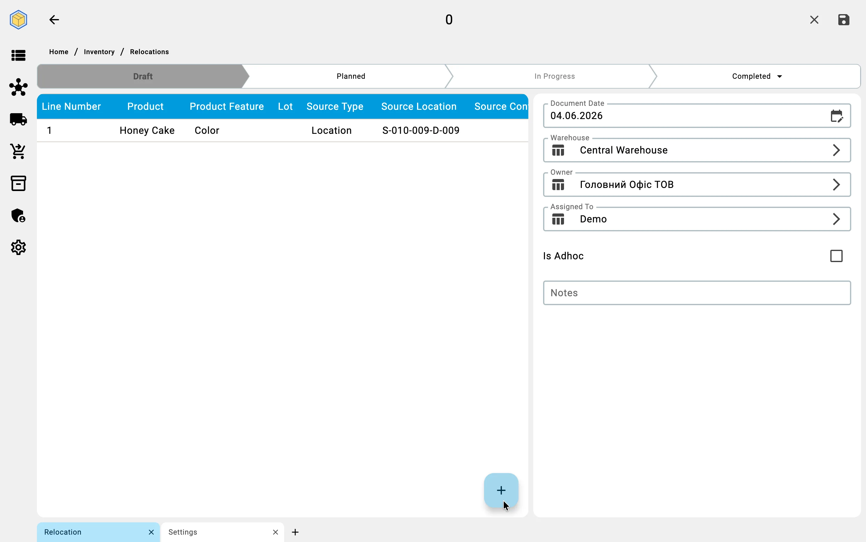Open the network hub sidebar icon
The width and height of the screenshot is (866, 542).
tap(18, 87)
